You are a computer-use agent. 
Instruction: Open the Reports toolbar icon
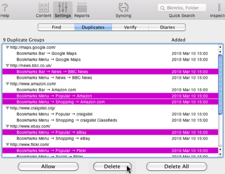coord(82,7)
